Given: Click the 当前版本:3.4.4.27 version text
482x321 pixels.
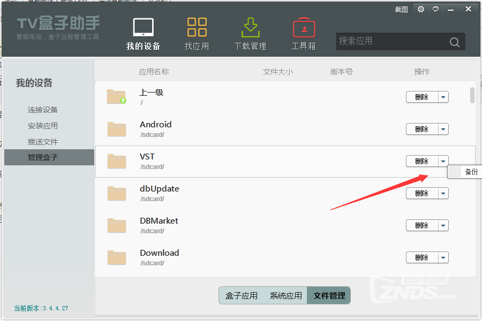Looking at the screenshot, I should [x=41, y=308].
